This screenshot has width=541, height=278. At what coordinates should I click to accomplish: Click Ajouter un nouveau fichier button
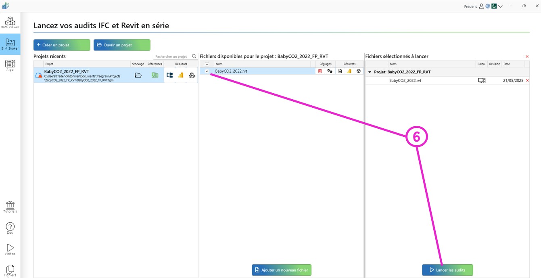[282, 270]
